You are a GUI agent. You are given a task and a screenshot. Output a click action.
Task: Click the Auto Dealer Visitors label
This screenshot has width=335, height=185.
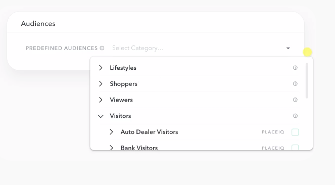pos(149,132)
